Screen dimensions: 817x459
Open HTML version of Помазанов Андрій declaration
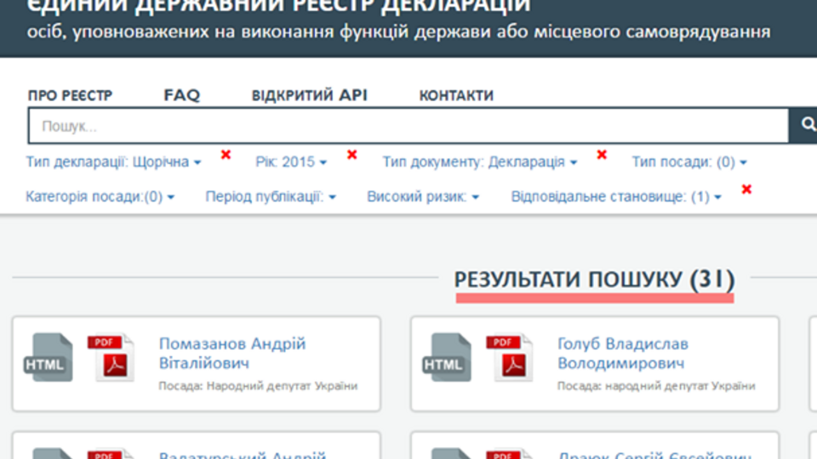[x=48, y=358]
